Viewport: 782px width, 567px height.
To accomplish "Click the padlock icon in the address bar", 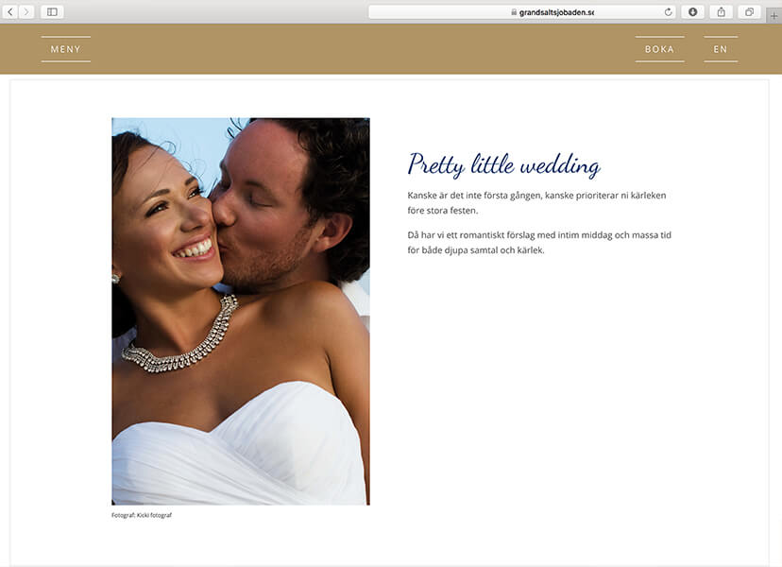I will pos(514,12).
